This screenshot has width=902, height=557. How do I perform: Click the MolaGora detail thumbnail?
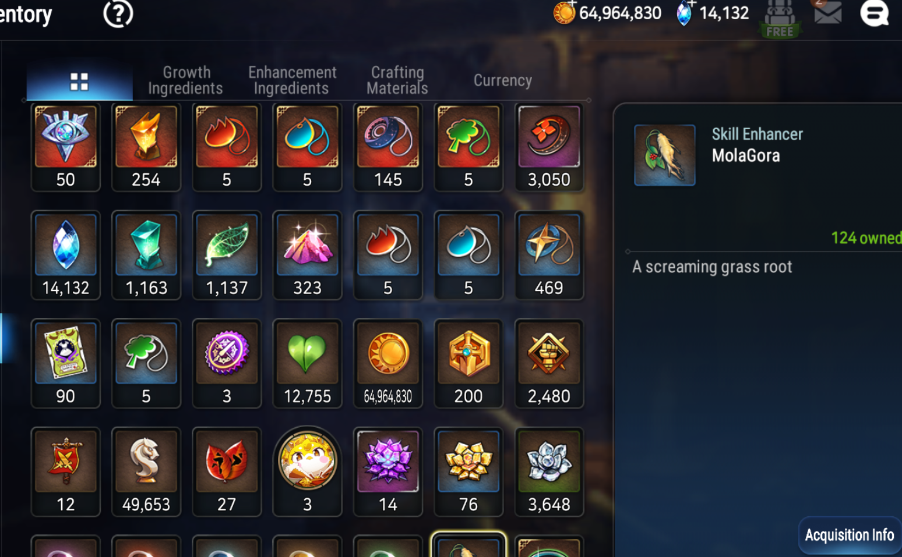click(664, 155)
